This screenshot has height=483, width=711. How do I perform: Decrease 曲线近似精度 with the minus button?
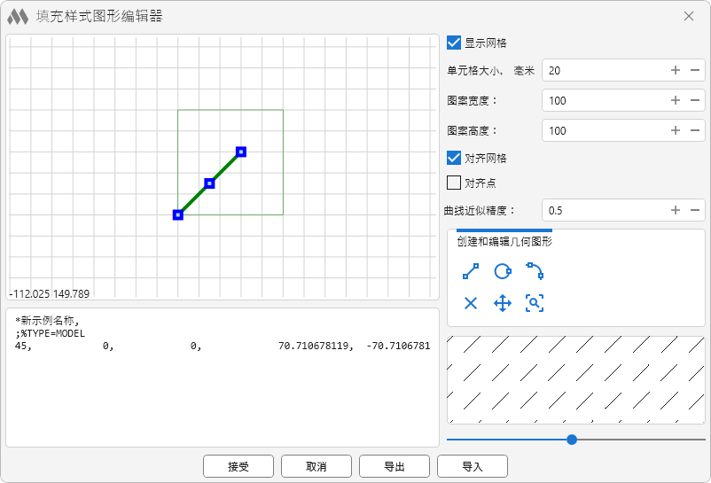pyautogui.click(x=695, y=210)
